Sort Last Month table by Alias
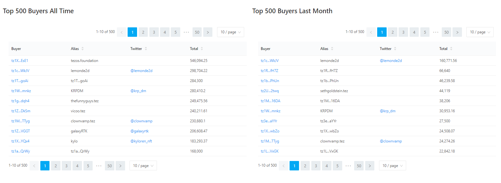 click(x=332, y=49)
